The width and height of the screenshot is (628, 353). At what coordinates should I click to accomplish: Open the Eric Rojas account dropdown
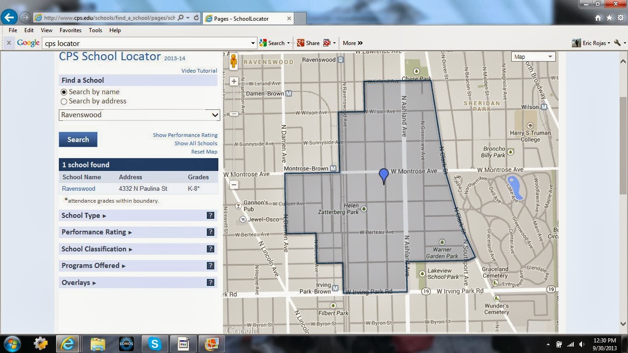tap(591, 43)
